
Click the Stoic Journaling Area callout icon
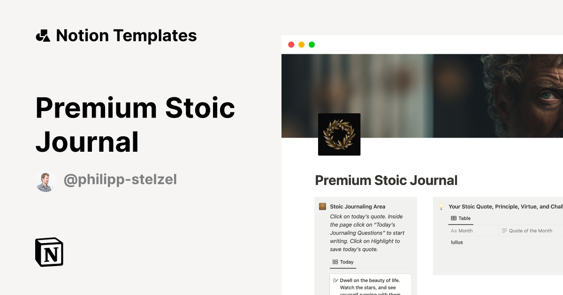pyautogui.click(x=322, y=206)
